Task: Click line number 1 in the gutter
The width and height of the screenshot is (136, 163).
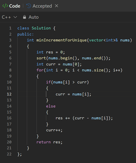Action: [x=10, y=28]
